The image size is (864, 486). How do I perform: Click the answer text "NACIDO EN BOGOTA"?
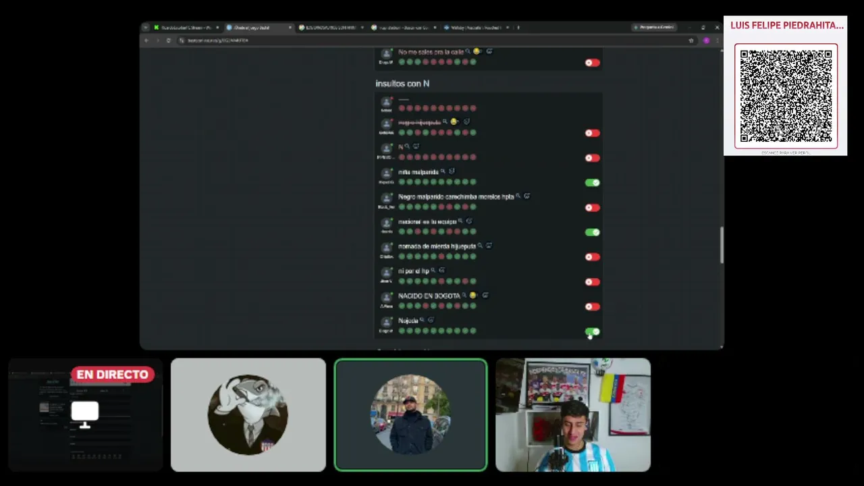coord(429,296)
